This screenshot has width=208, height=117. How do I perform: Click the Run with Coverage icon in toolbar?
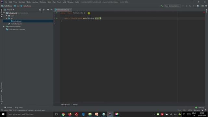tap(190, 6)
